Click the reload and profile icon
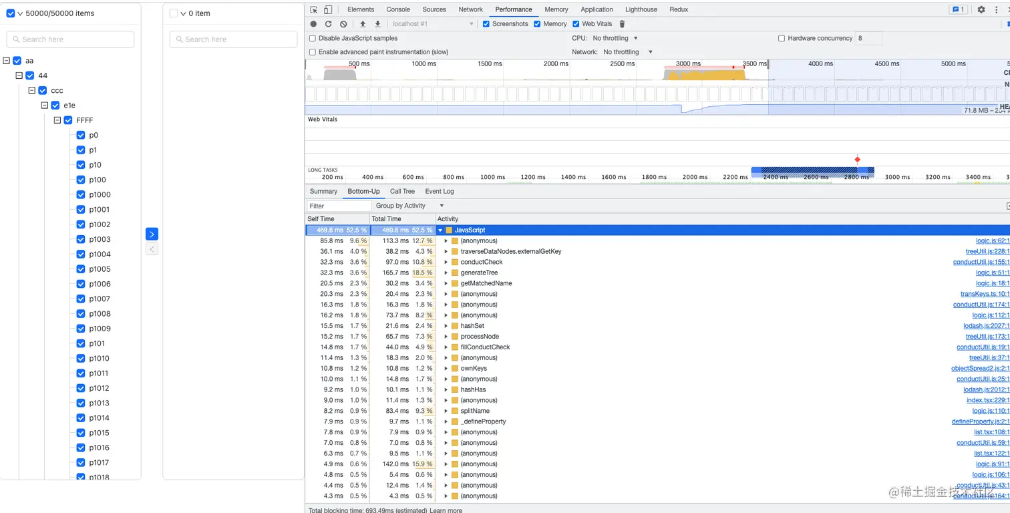Image resolution: width=1010 pixels, height=513 pixels. point(328,24)
